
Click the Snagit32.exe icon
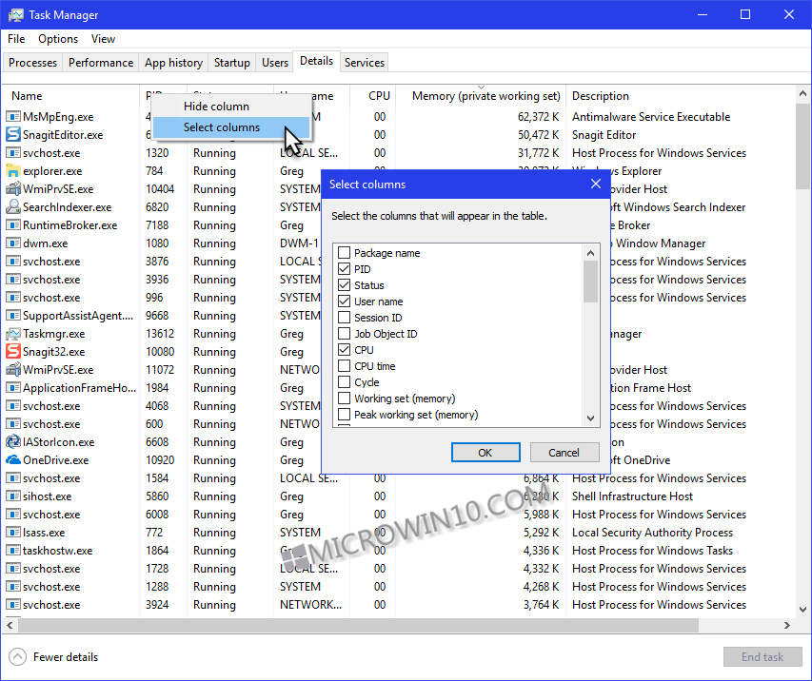click(13, 352)
